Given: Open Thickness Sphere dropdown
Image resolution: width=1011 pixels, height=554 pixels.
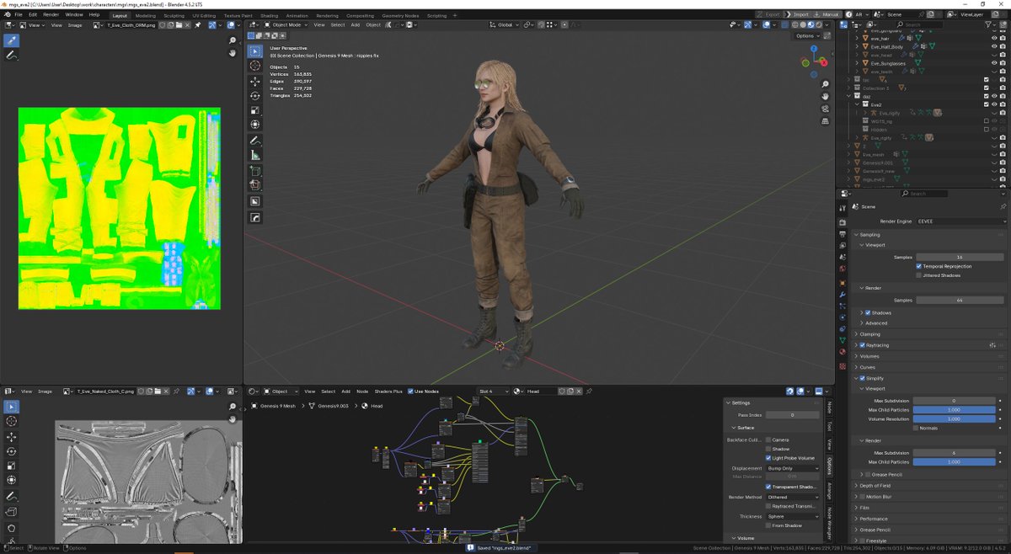Looking at the screenshot, I should 792,516.
